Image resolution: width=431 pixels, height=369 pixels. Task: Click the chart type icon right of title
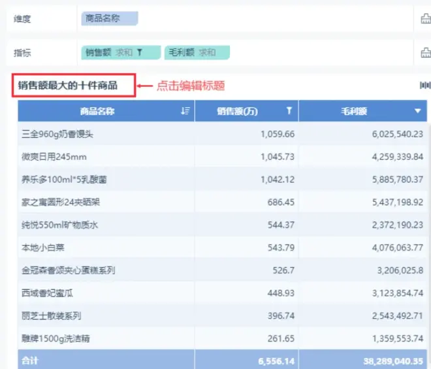point(425,86)
